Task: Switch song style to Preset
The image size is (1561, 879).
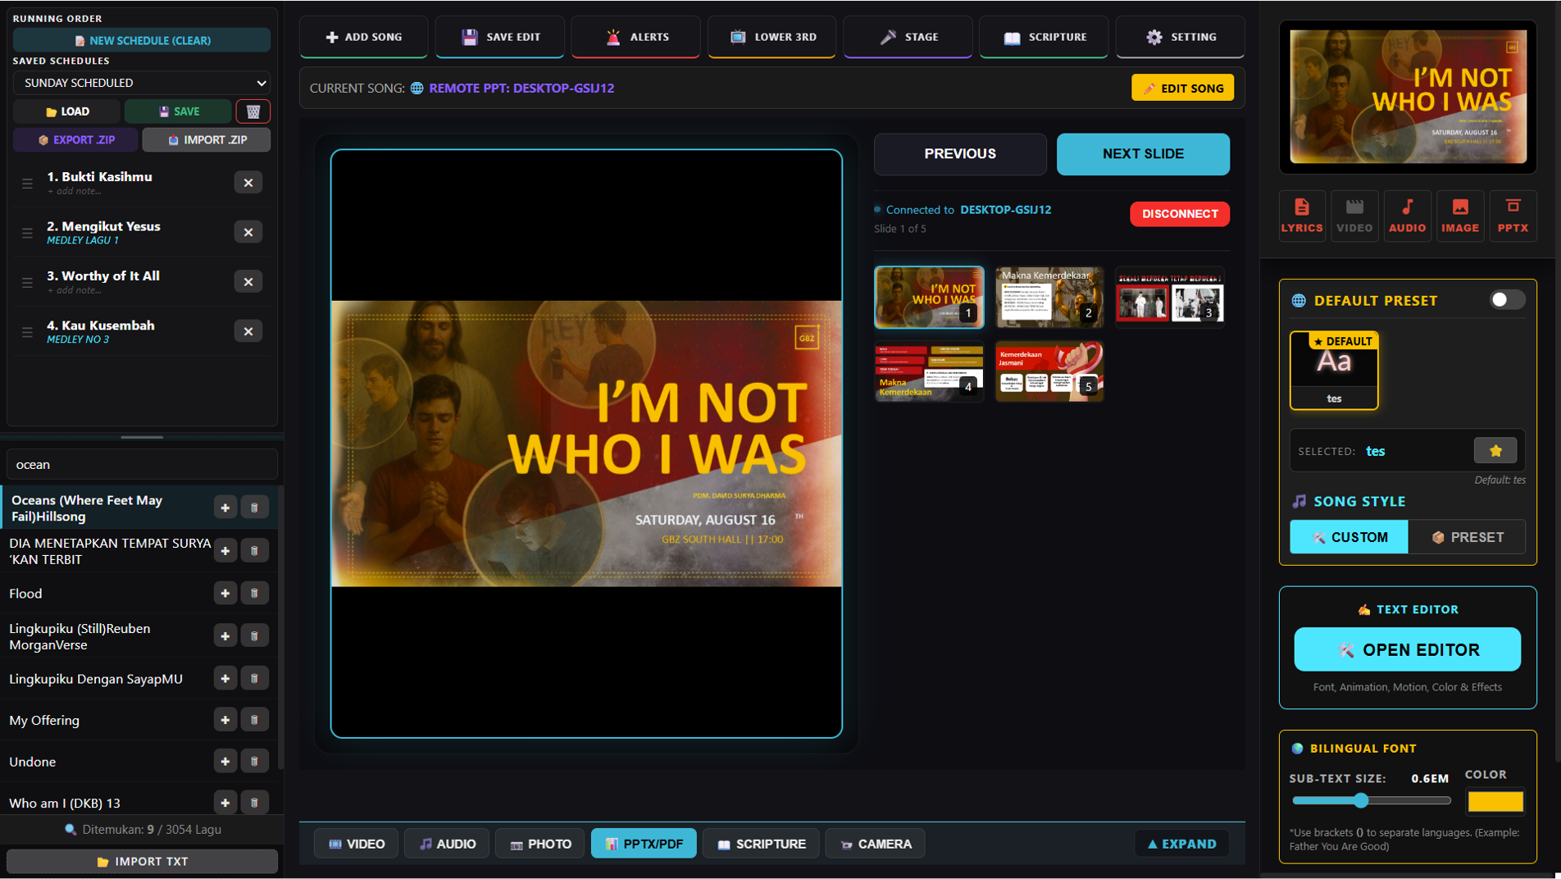Action: (1468, 537)
